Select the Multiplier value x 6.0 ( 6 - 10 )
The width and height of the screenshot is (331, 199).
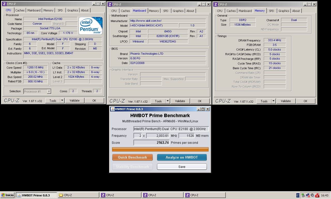coord(36,72)
